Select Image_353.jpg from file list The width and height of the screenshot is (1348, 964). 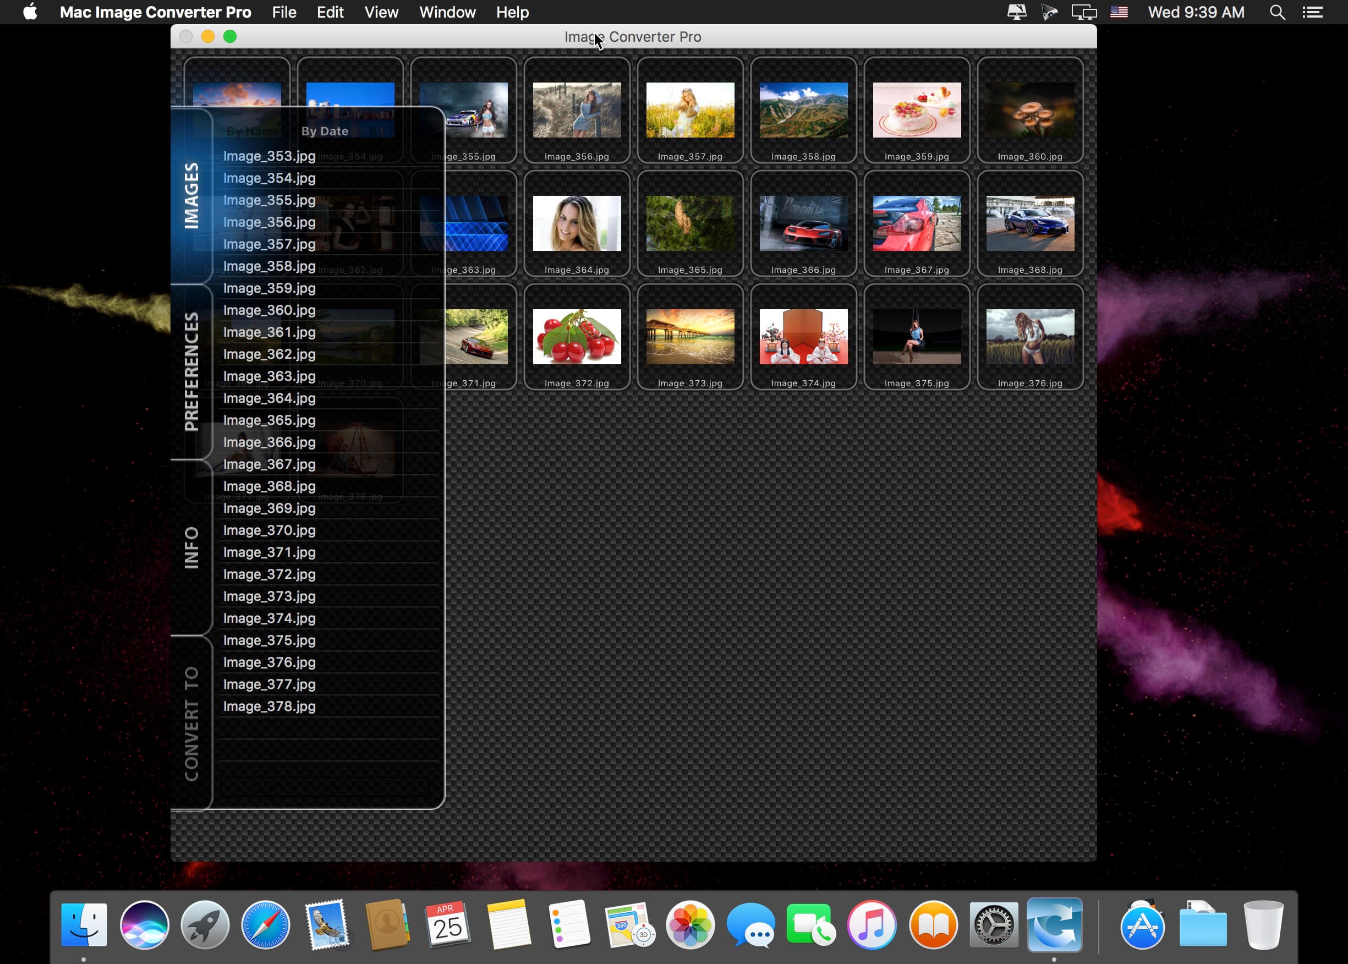pos(270,156)
